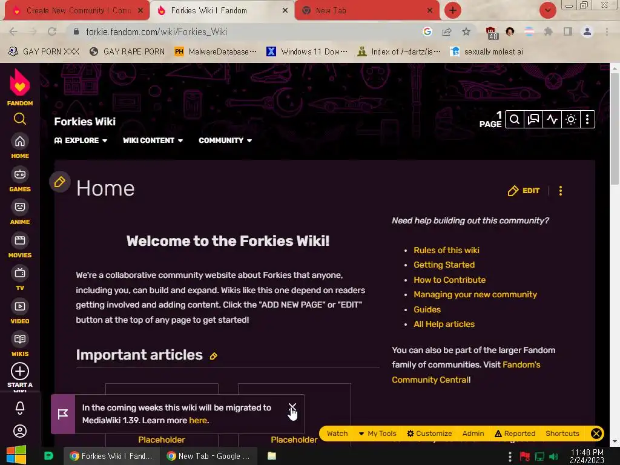
Task: Open Reported in bottom toolbar
Action: [x=515, y=434]
